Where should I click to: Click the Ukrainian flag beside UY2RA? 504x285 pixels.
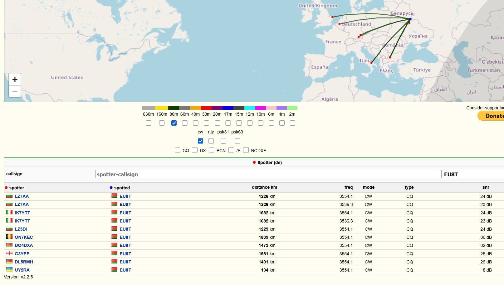point(9,270)
